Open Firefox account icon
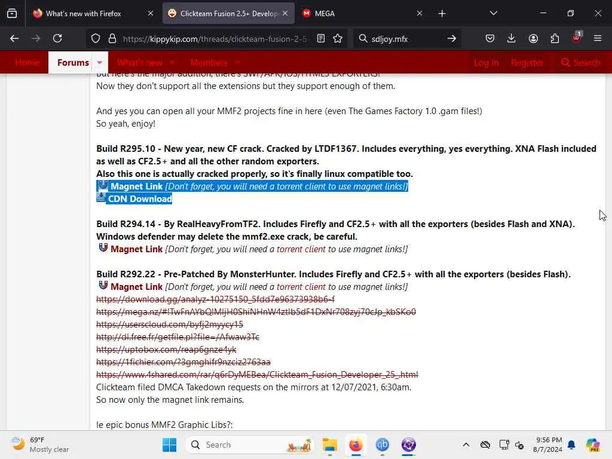Viewport: 612px width, 459px height. pos(533,38)
